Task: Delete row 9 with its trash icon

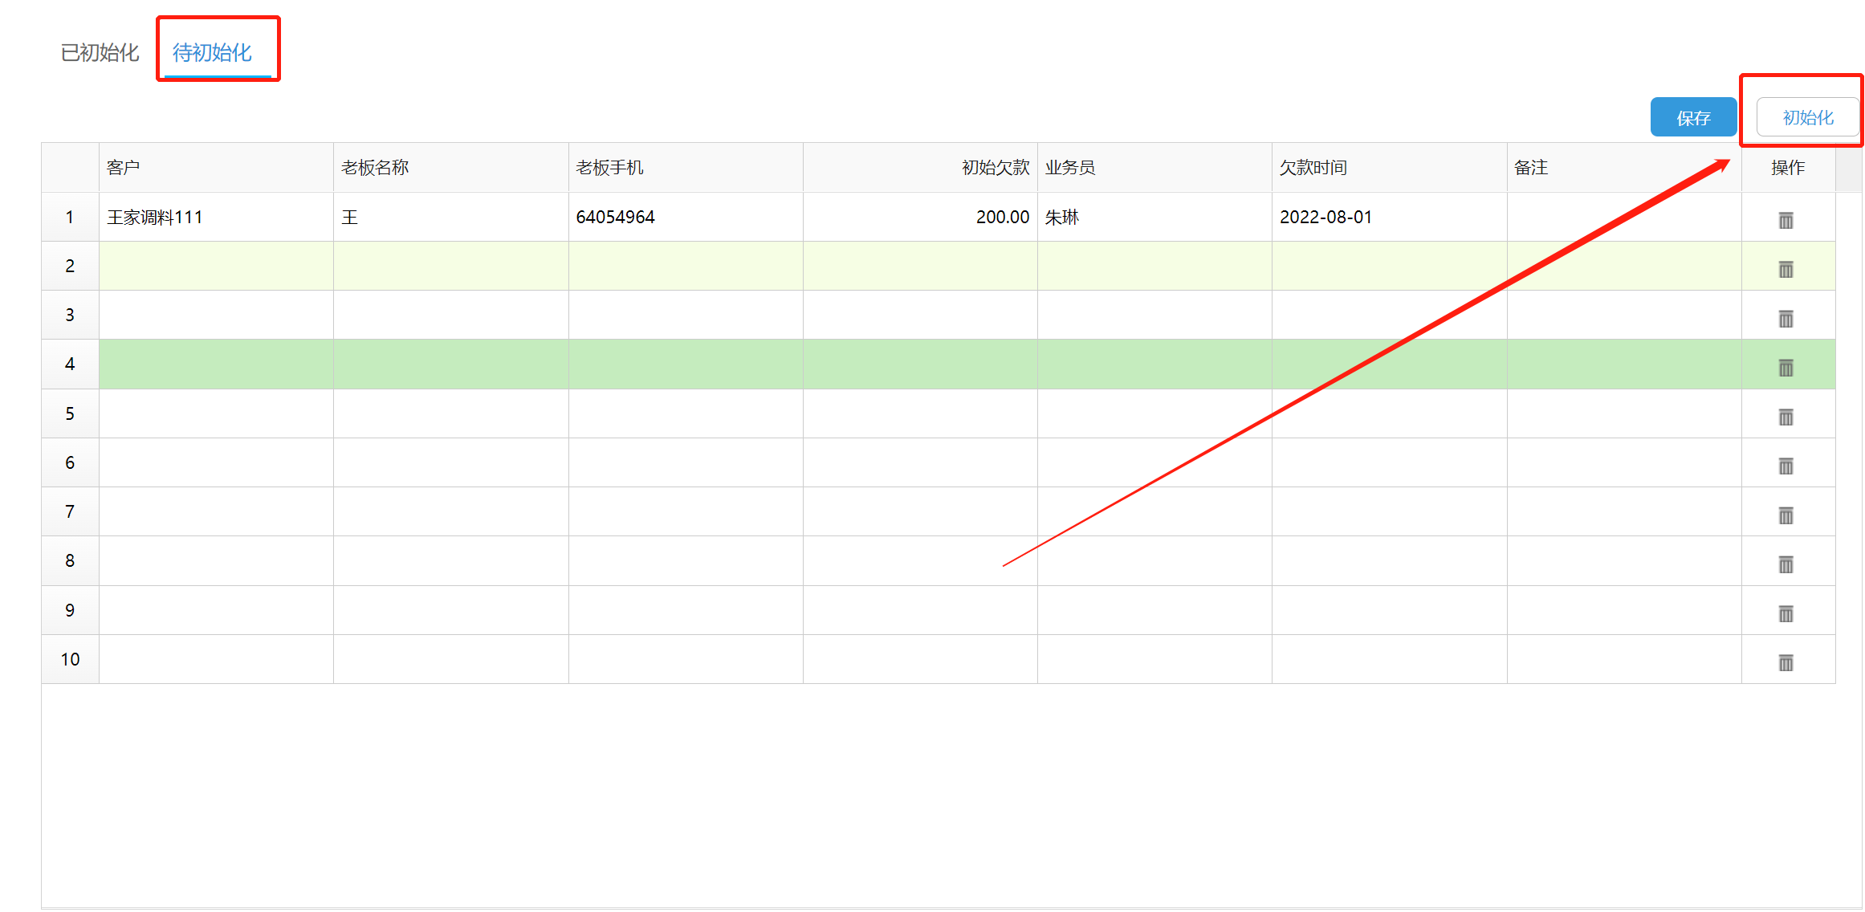Action: [1786, 613]
